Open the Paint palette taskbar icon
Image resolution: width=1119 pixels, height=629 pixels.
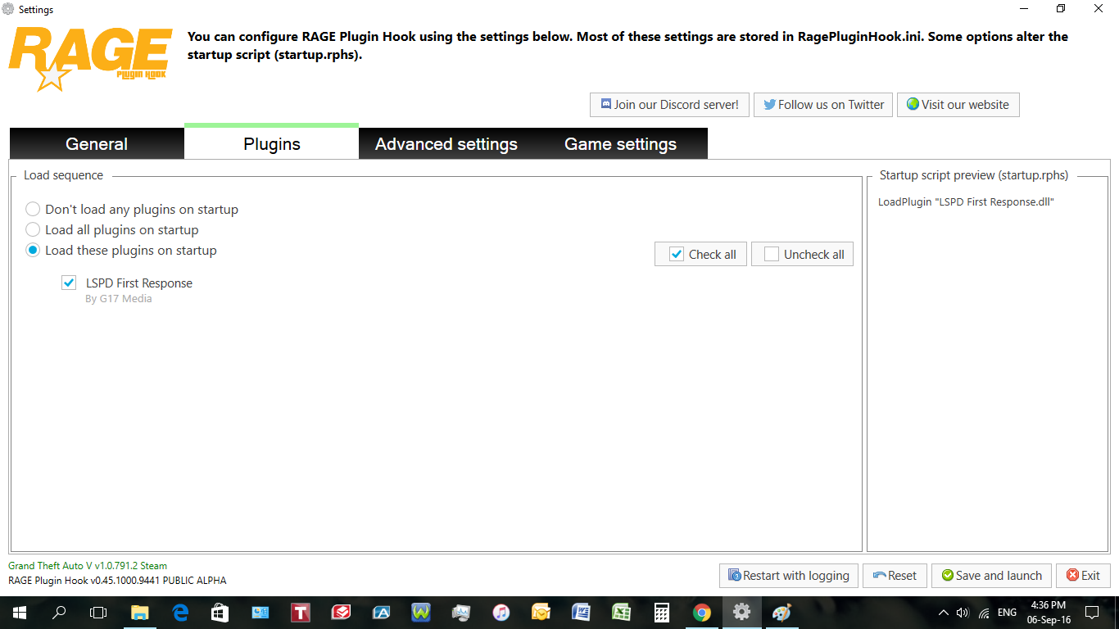782,613
